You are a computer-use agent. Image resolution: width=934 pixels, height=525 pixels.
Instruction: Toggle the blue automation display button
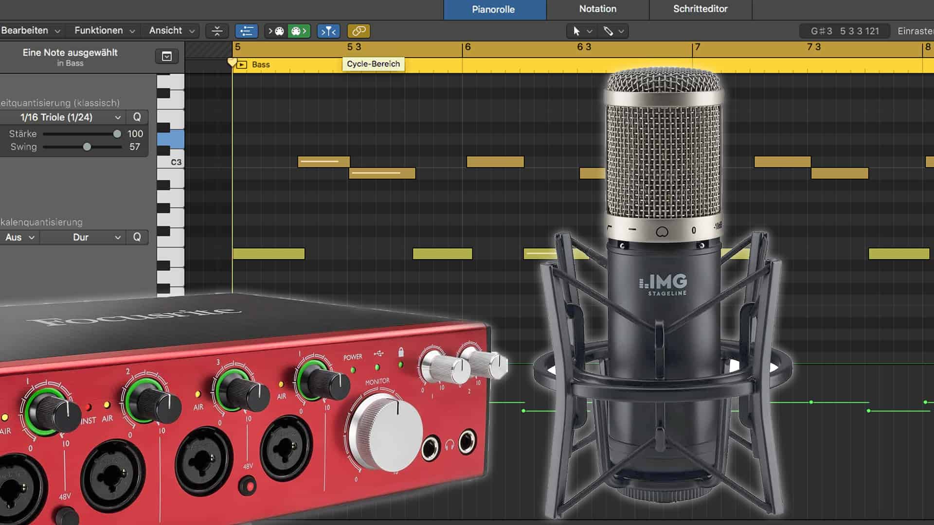(246, 31)
